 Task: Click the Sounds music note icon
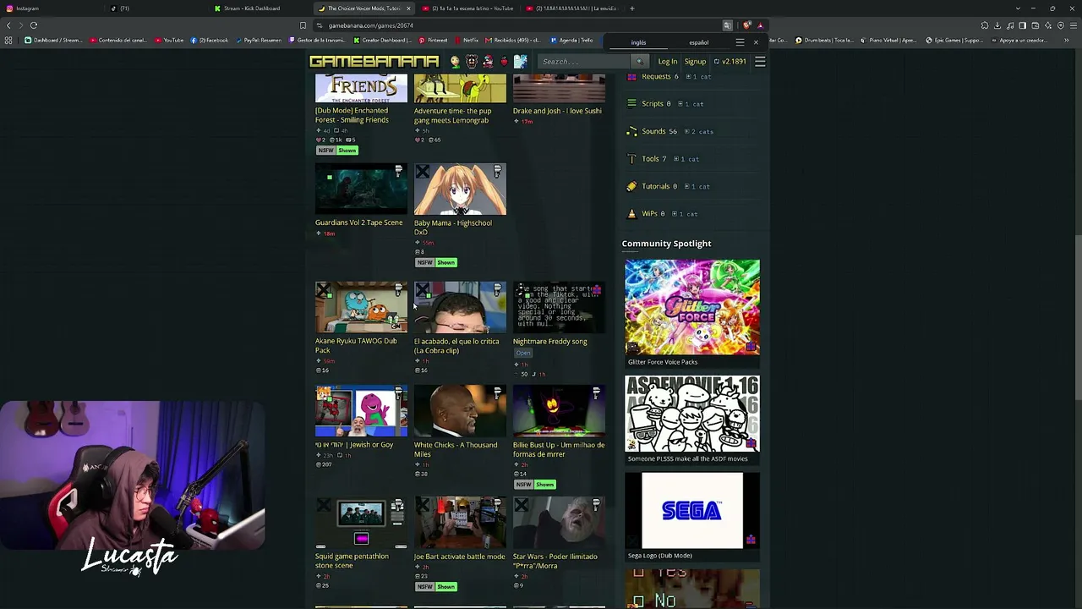tap(631, 131)
